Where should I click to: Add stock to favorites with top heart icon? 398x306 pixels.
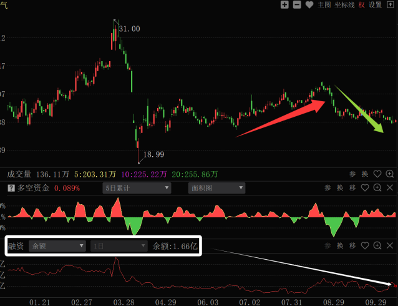[x=309, y=5]
